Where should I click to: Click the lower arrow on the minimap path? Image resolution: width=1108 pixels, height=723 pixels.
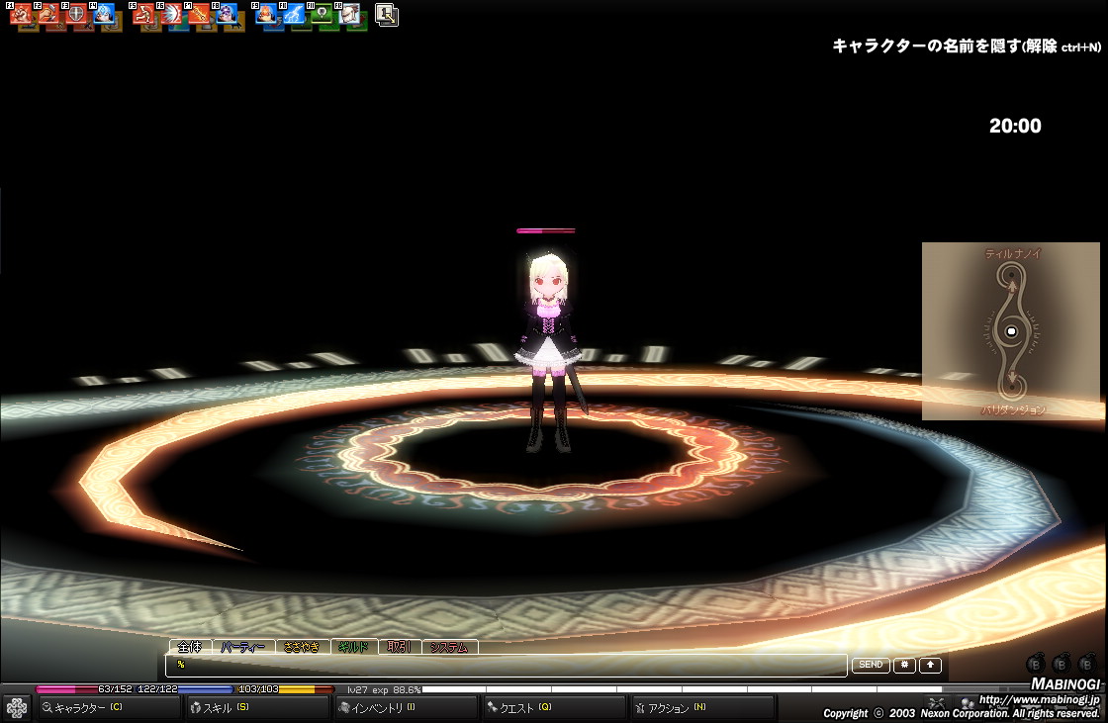(x=1011, y=376)
